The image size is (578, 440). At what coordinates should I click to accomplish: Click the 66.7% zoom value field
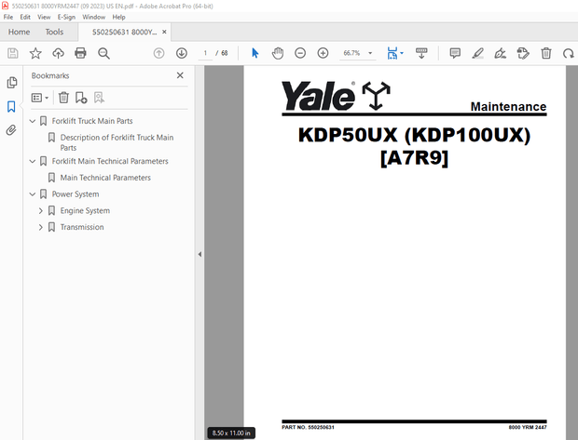(351, 53)
